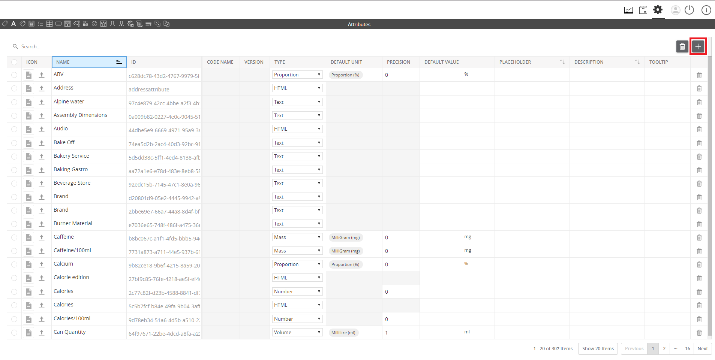
Task: Click the image icon of the Address row
Action: click(x=28, y=88)
